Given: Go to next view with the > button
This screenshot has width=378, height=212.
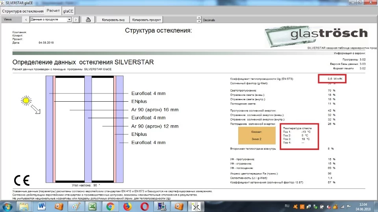Looking at the screenshot, I should pos(76,20).
